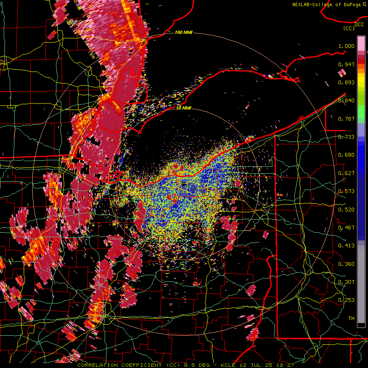Click the 0.307 scale value
The width and height of the screenshot is (368, 368).
click(346, 282)
